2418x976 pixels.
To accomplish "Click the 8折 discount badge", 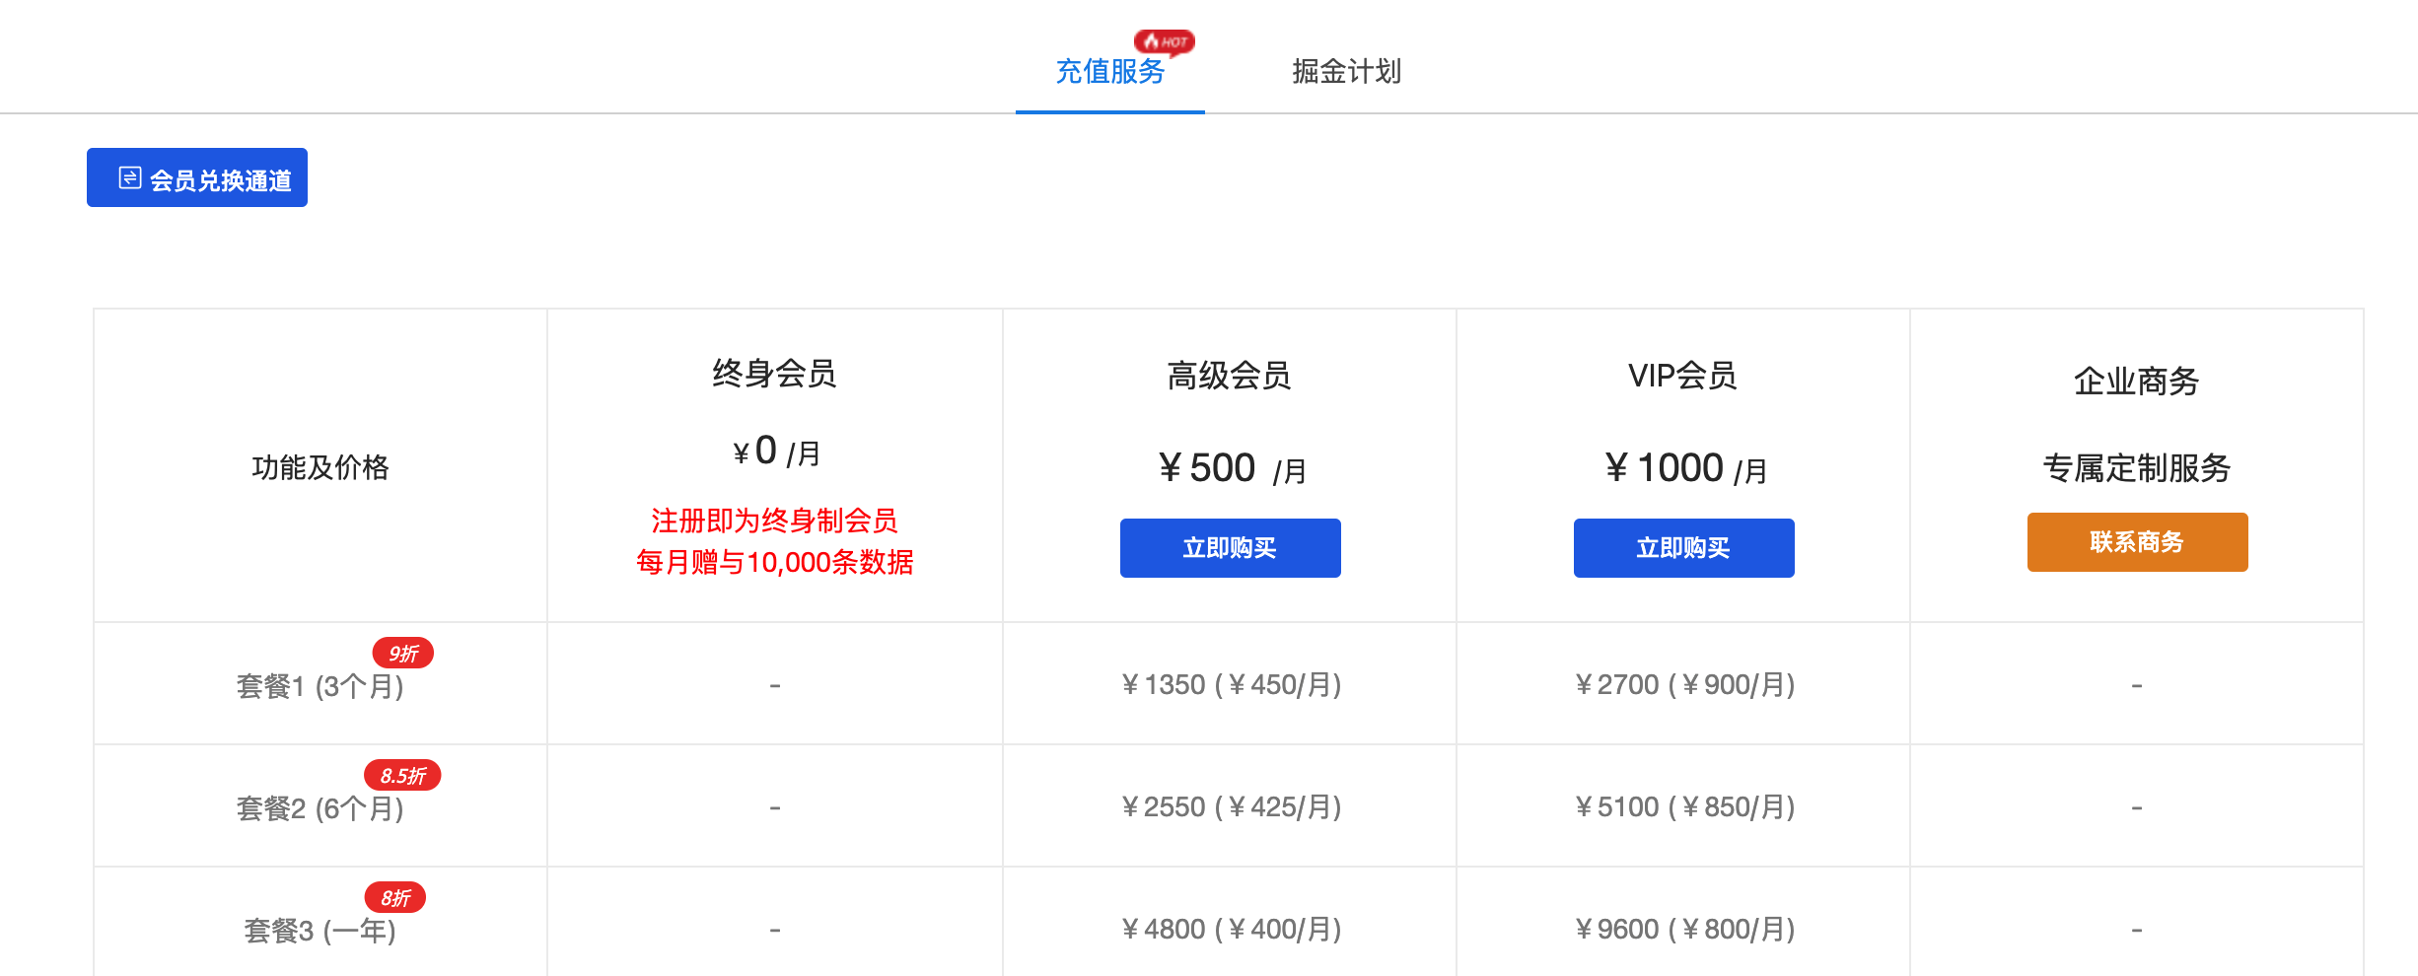I will tap(395, 897).
